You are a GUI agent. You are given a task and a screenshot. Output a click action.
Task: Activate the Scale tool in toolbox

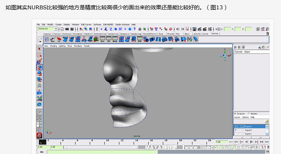pyautogui.click(x=39, y=80)
